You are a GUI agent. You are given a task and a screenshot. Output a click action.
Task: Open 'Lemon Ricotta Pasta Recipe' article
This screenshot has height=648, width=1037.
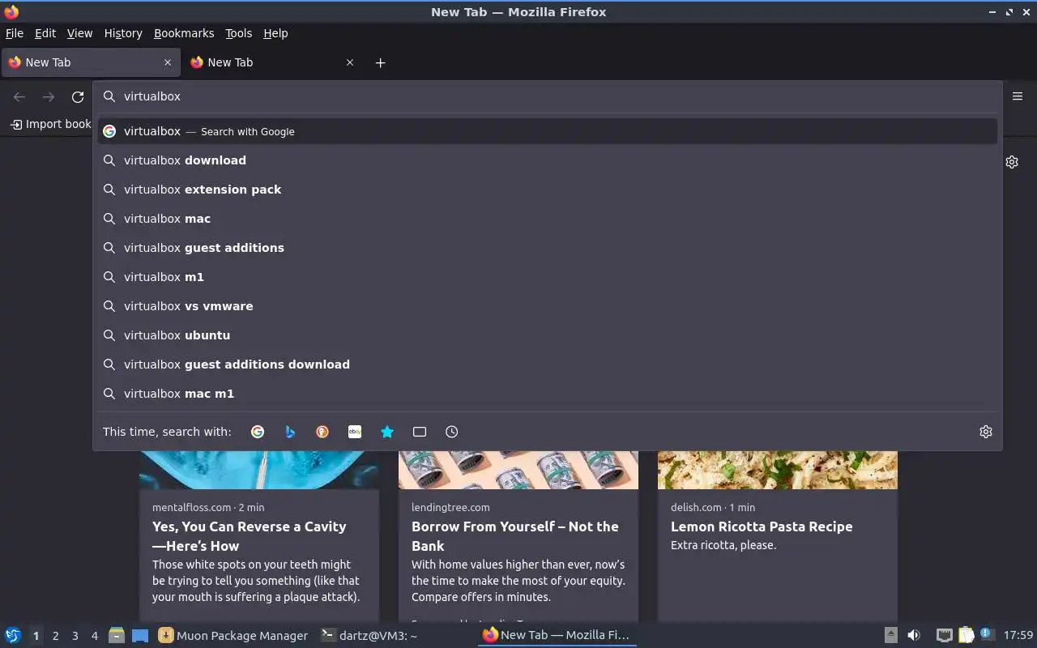click(762, 526)
